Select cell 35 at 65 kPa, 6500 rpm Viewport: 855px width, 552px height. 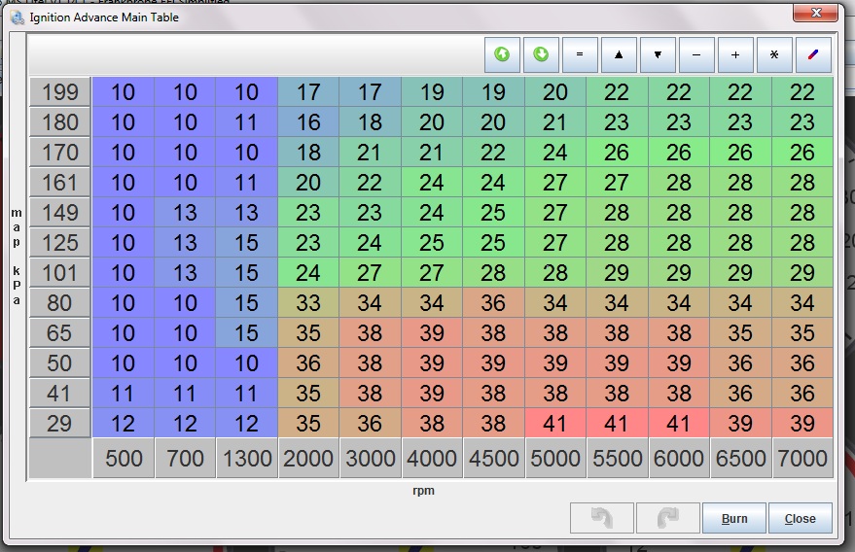pyautogui.click(x=740, y=333)
